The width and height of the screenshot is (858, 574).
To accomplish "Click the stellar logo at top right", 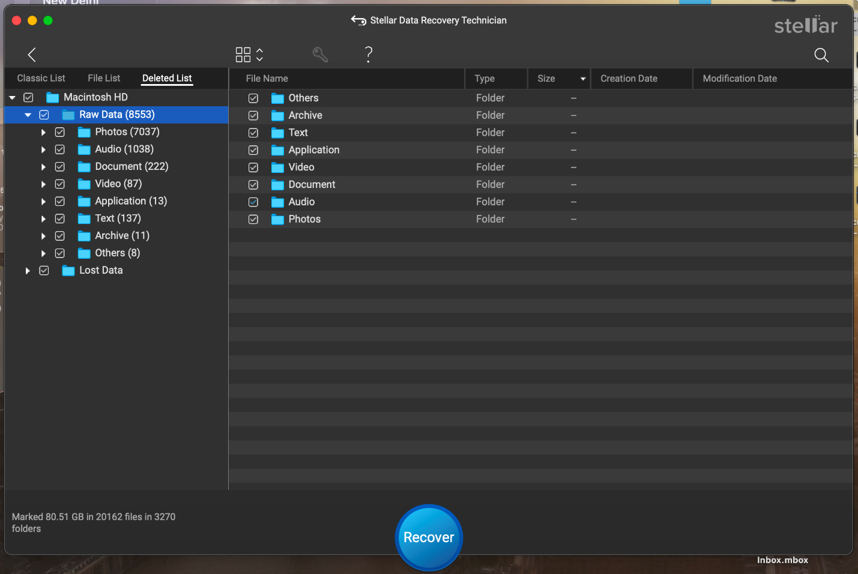I will pyautogui.click(x=806, y=25).
